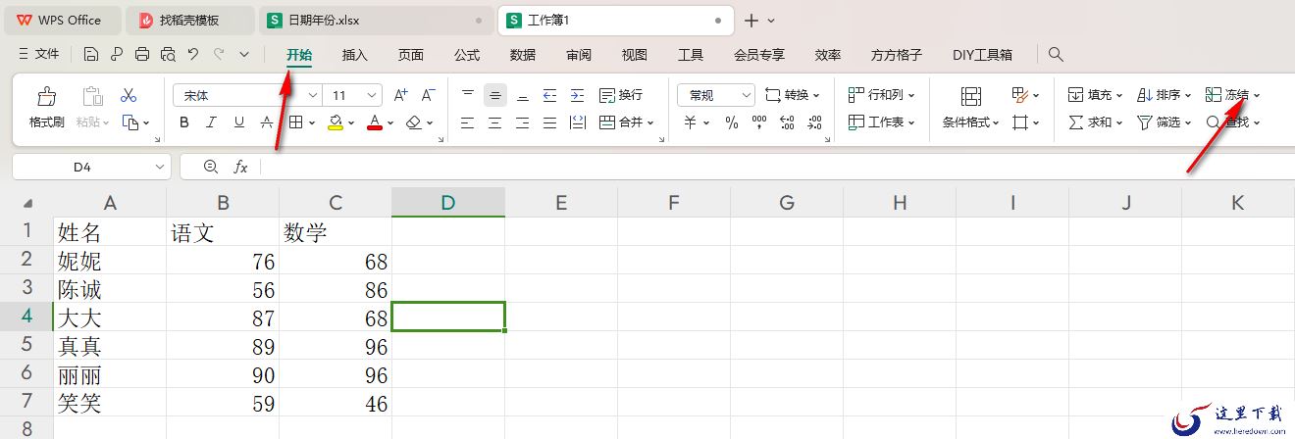Toggle italic formatting

[x=212, y=122]
